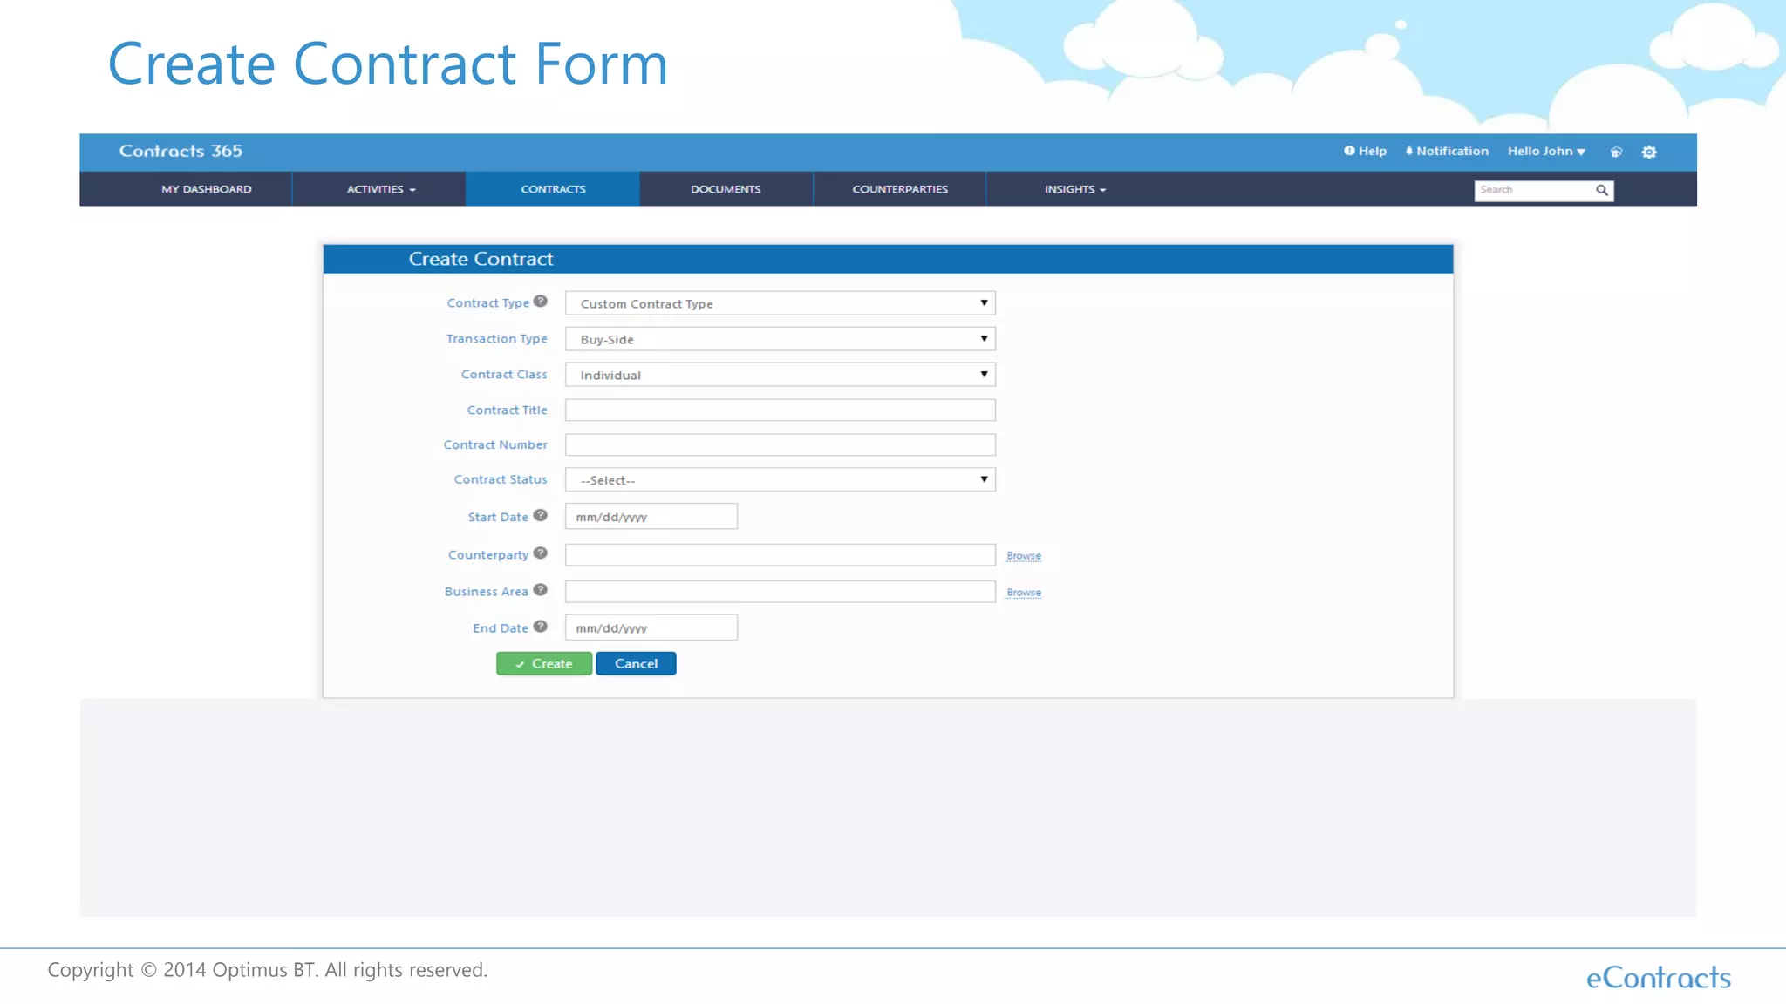Open the Transaction Type dropdown showing Buy-Side
This screenshot has width=1786, height=1004.
pyautogui.click(x=781, y=339)
